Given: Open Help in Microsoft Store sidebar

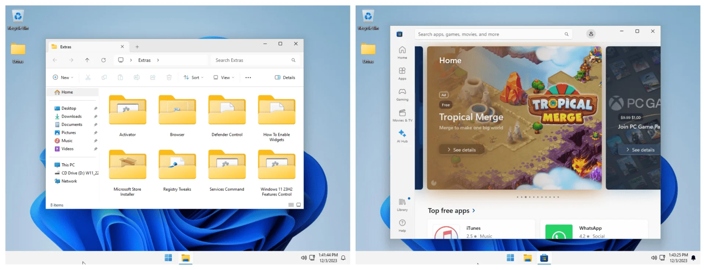Looking at the screenshot, I should 402,226.
